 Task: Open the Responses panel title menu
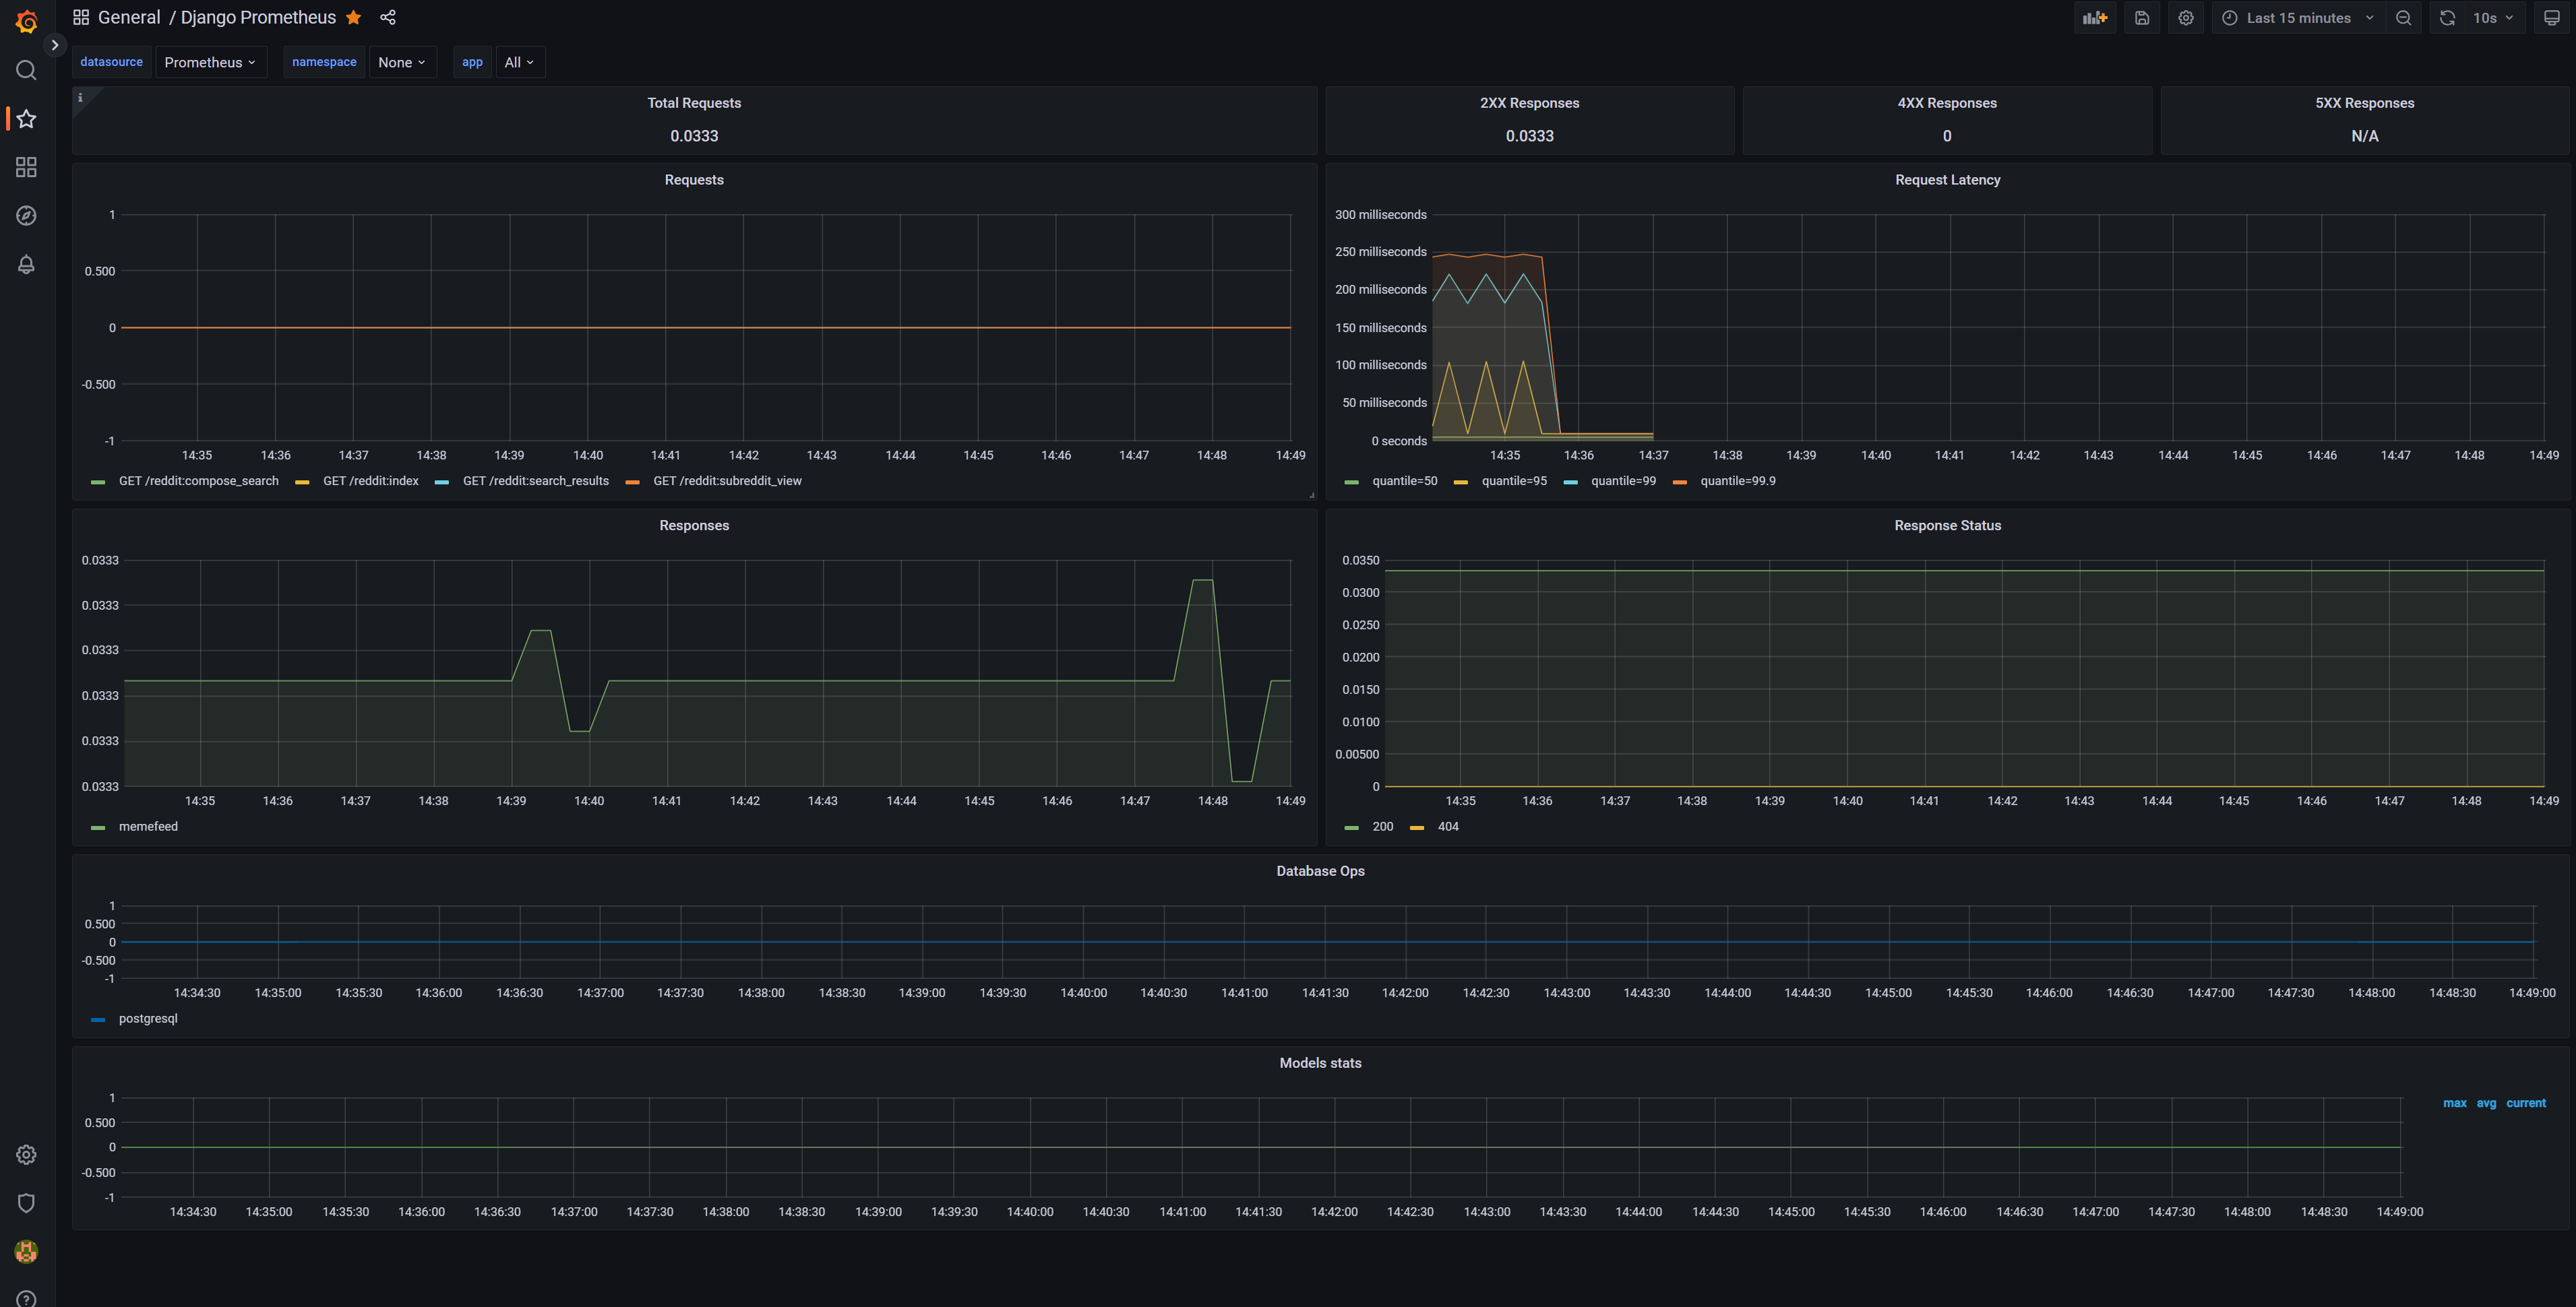[x=694, y=525]
